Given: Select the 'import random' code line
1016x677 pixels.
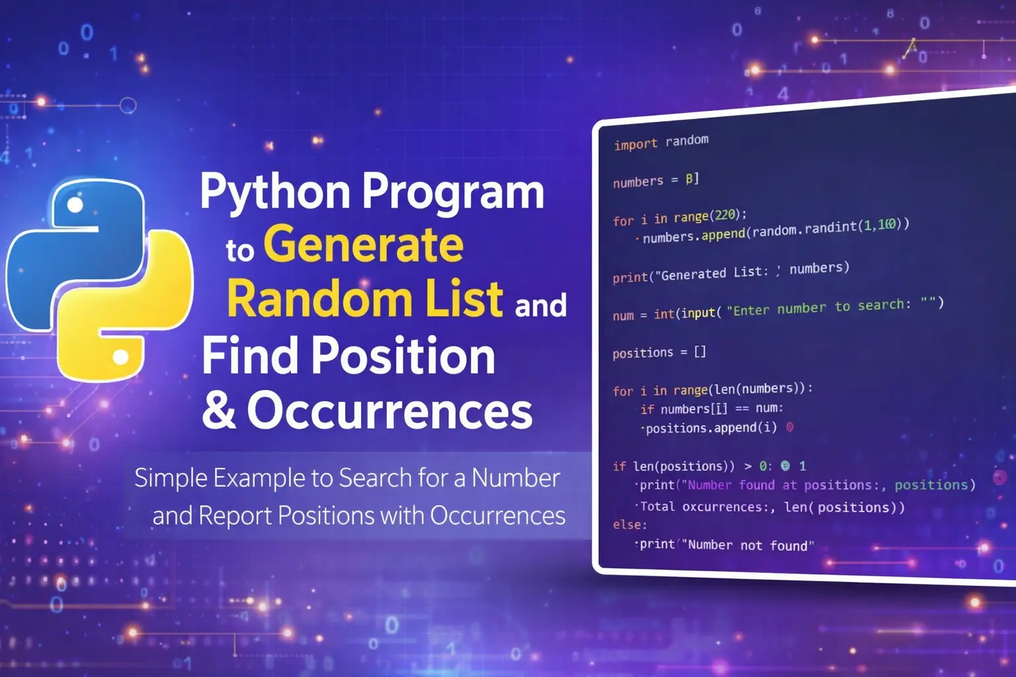Looking at the screenshot, I should point(661,141).
